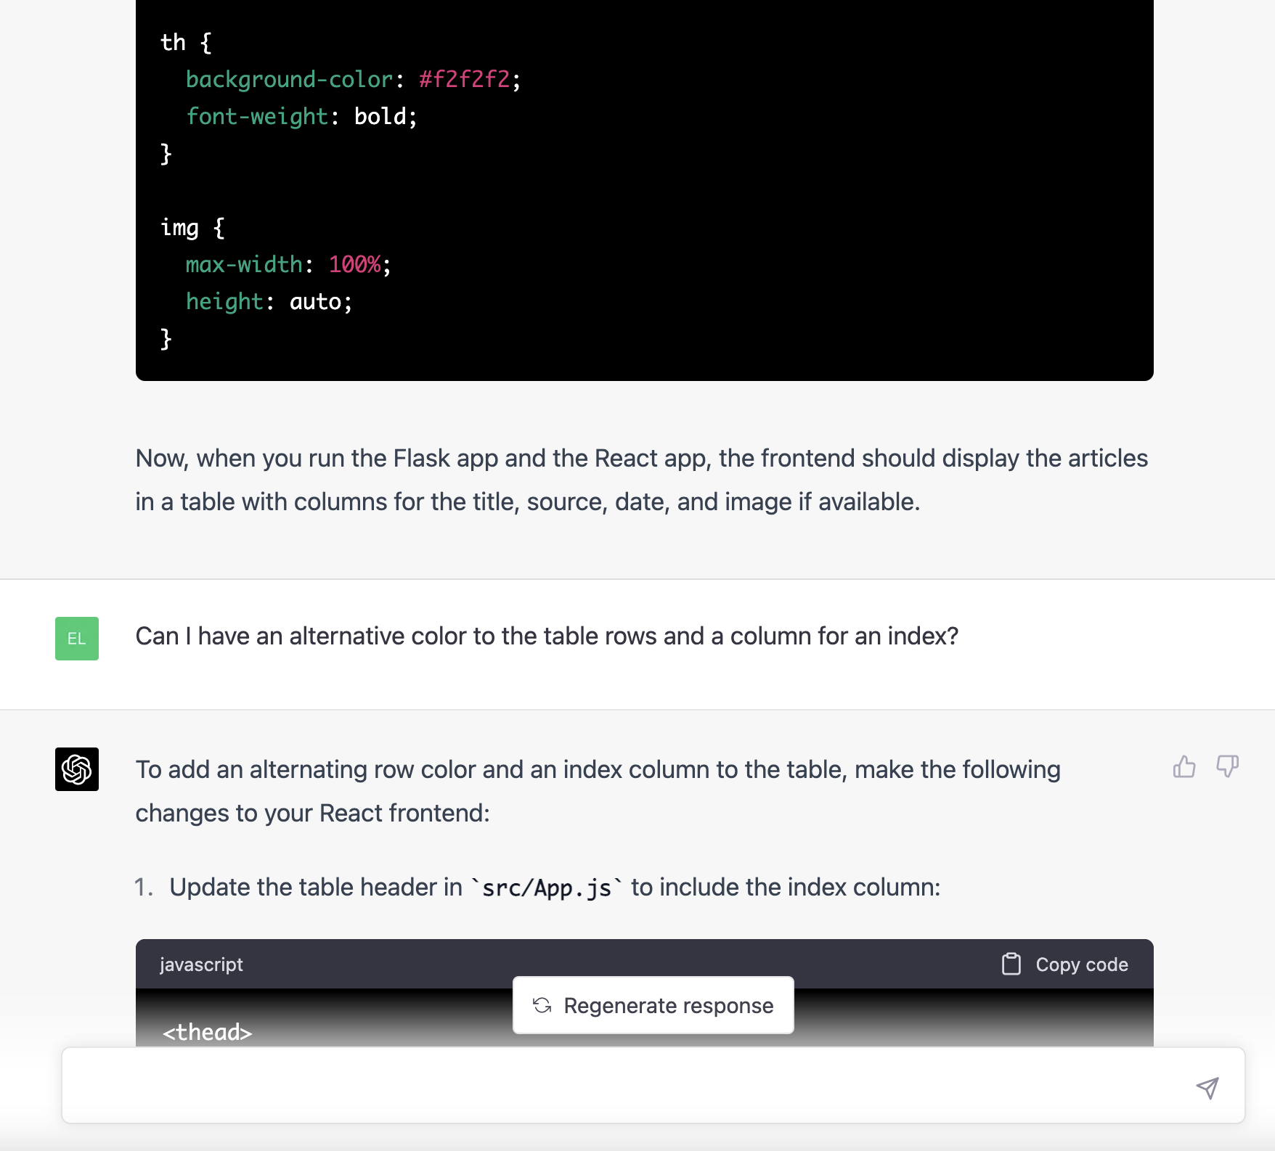Click the green EL user avatar

76,639
